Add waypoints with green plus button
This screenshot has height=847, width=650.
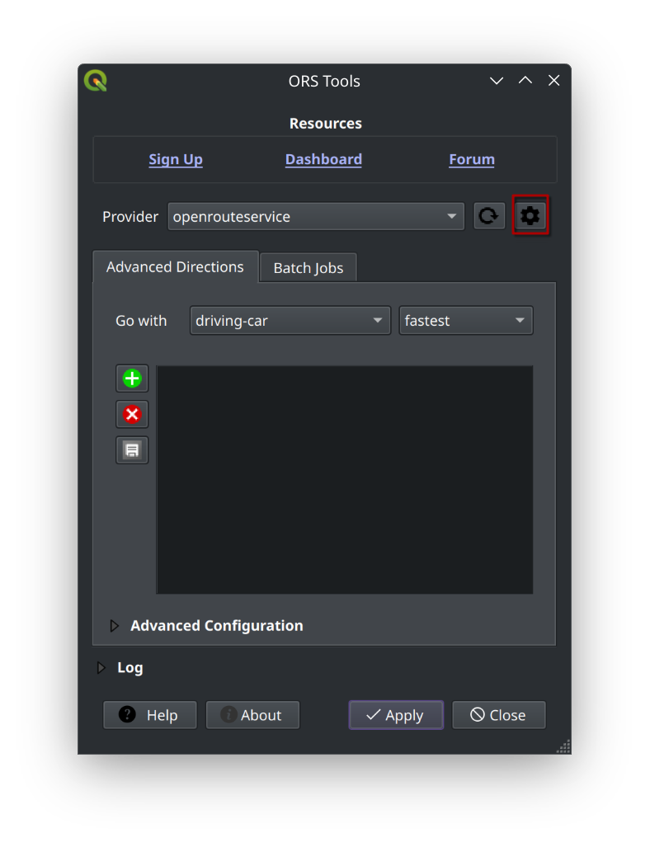click(132, 378)
